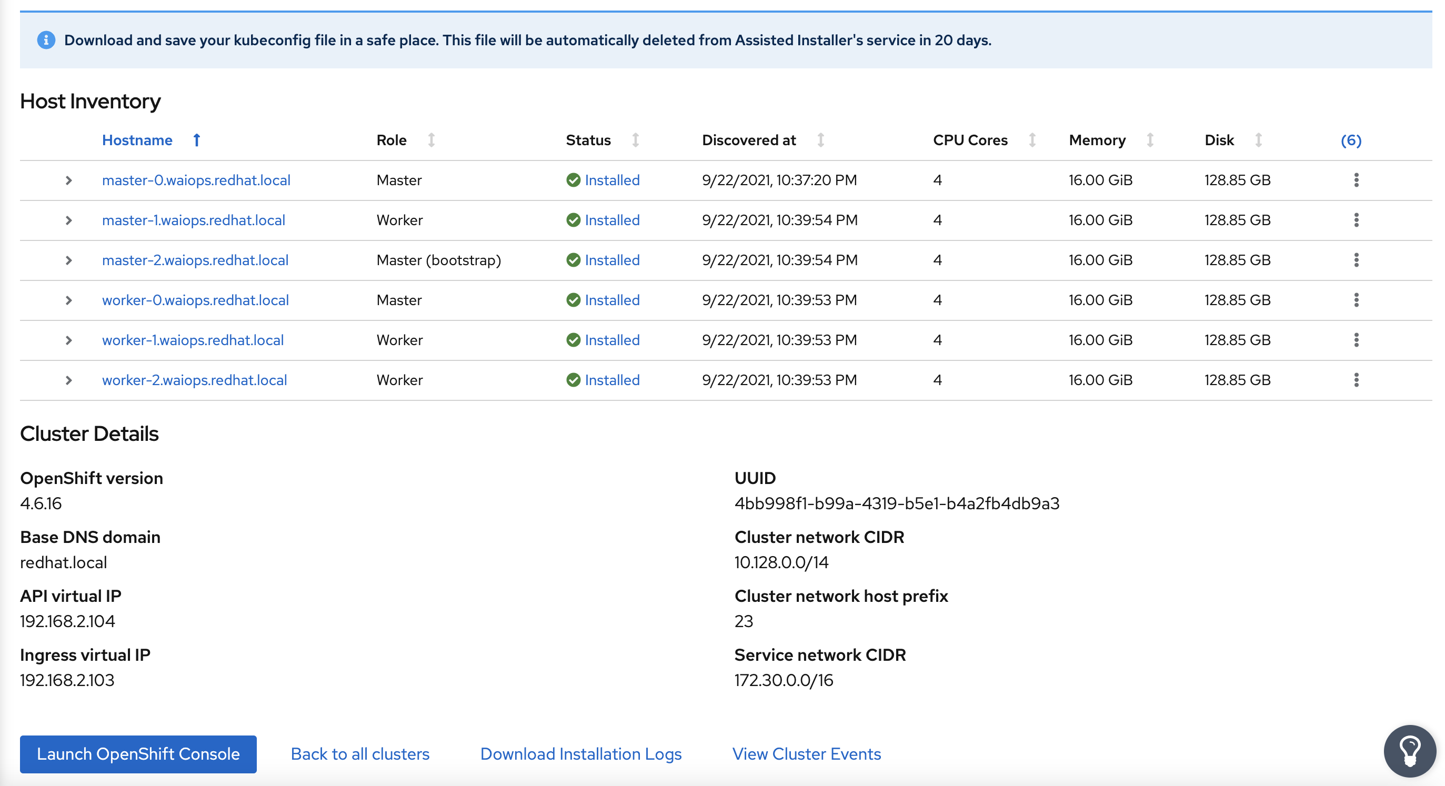This screenshot has height=786, width=1445.
Task: Open the help lightbulb in the corner
Action: coord(1410,751)
